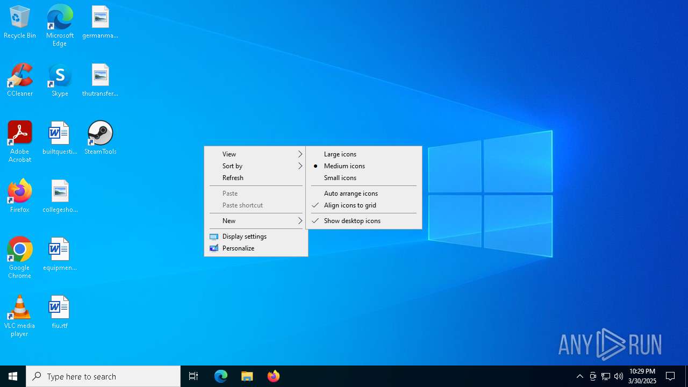Viewport: 688px width, 387px height.
Task: Click the CCleaner desktop shortcut
Action: tap(20, 80)
